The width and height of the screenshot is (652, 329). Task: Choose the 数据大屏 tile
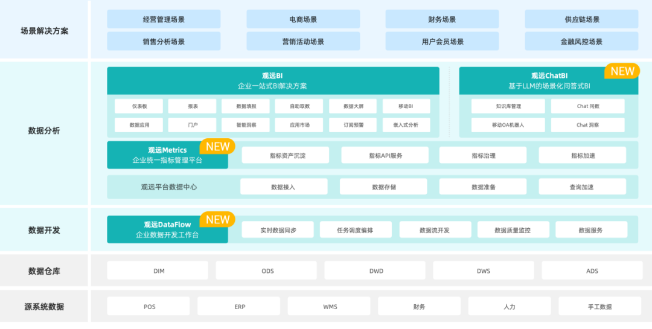pyautogui.click(x=353, y=106)
